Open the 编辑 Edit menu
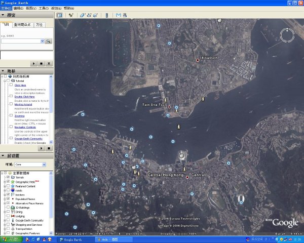This screenshot has width=304, height=243. pos(18,8)
